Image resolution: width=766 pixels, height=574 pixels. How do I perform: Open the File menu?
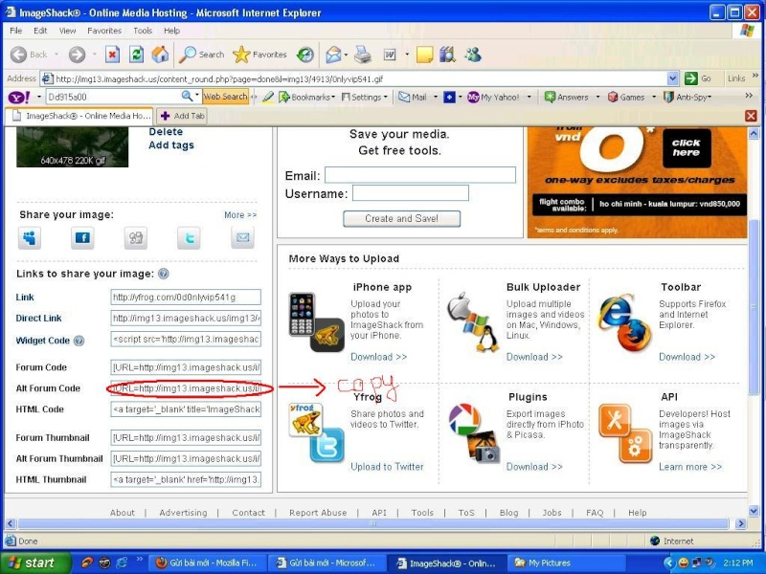click(x=15, y=31)
